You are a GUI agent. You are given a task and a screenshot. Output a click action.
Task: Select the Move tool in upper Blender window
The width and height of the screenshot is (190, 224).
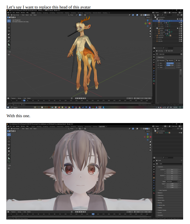[x=9, y=28]
